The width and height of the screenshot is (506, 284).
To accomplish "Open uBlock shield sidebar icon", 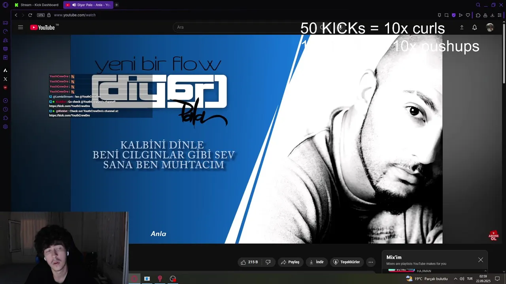I will tap(6, 88).
